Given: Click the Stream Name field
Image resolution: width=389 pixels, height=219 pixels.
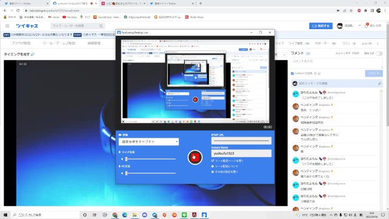Looking at the screenshot, I should 241,153.
